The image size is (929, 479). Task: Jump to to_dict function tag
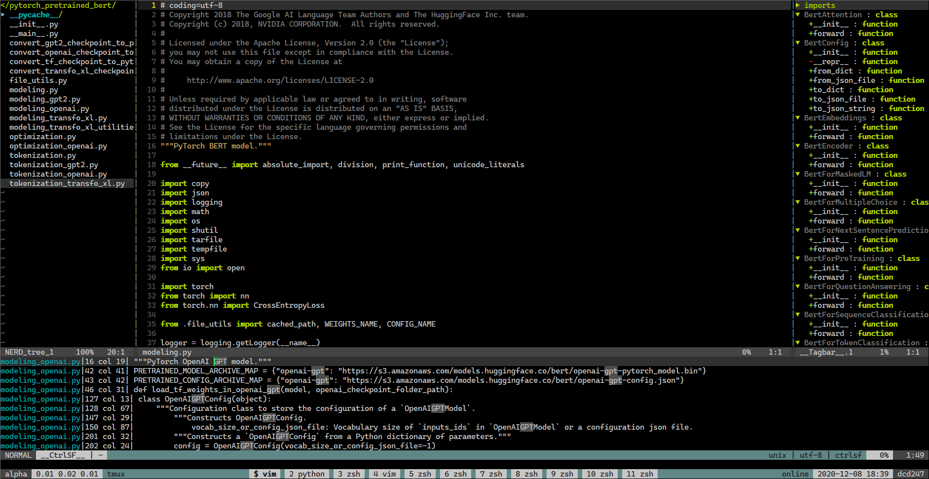pos(851,90)
